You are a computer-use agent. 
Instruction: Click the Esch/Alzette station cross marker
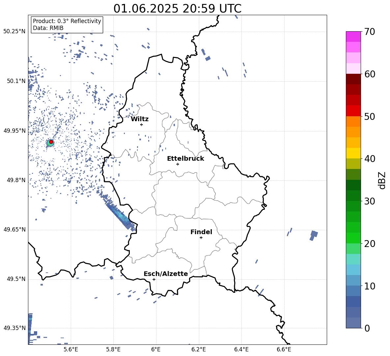coord(154,279)
